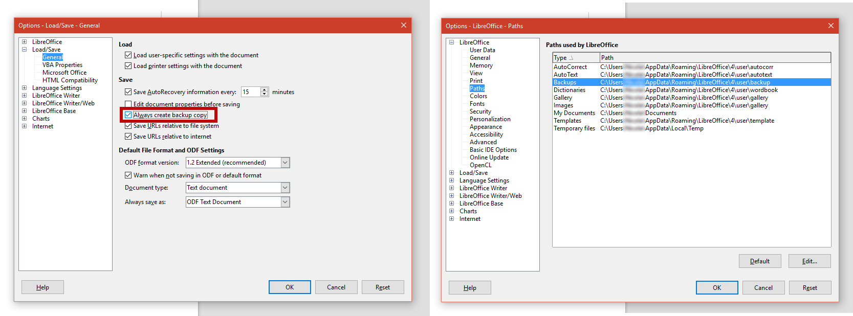Select Personalization in the Paths dialog tree
Screen dimensions: 853x316
(x=490, y=119)
